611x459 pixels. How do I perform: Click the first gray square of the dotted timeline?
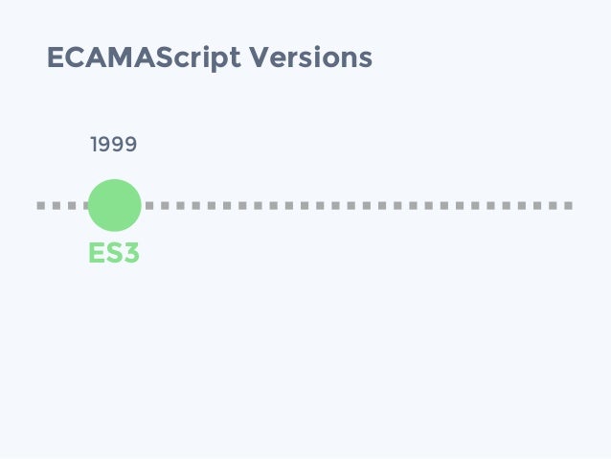(41, 205)
